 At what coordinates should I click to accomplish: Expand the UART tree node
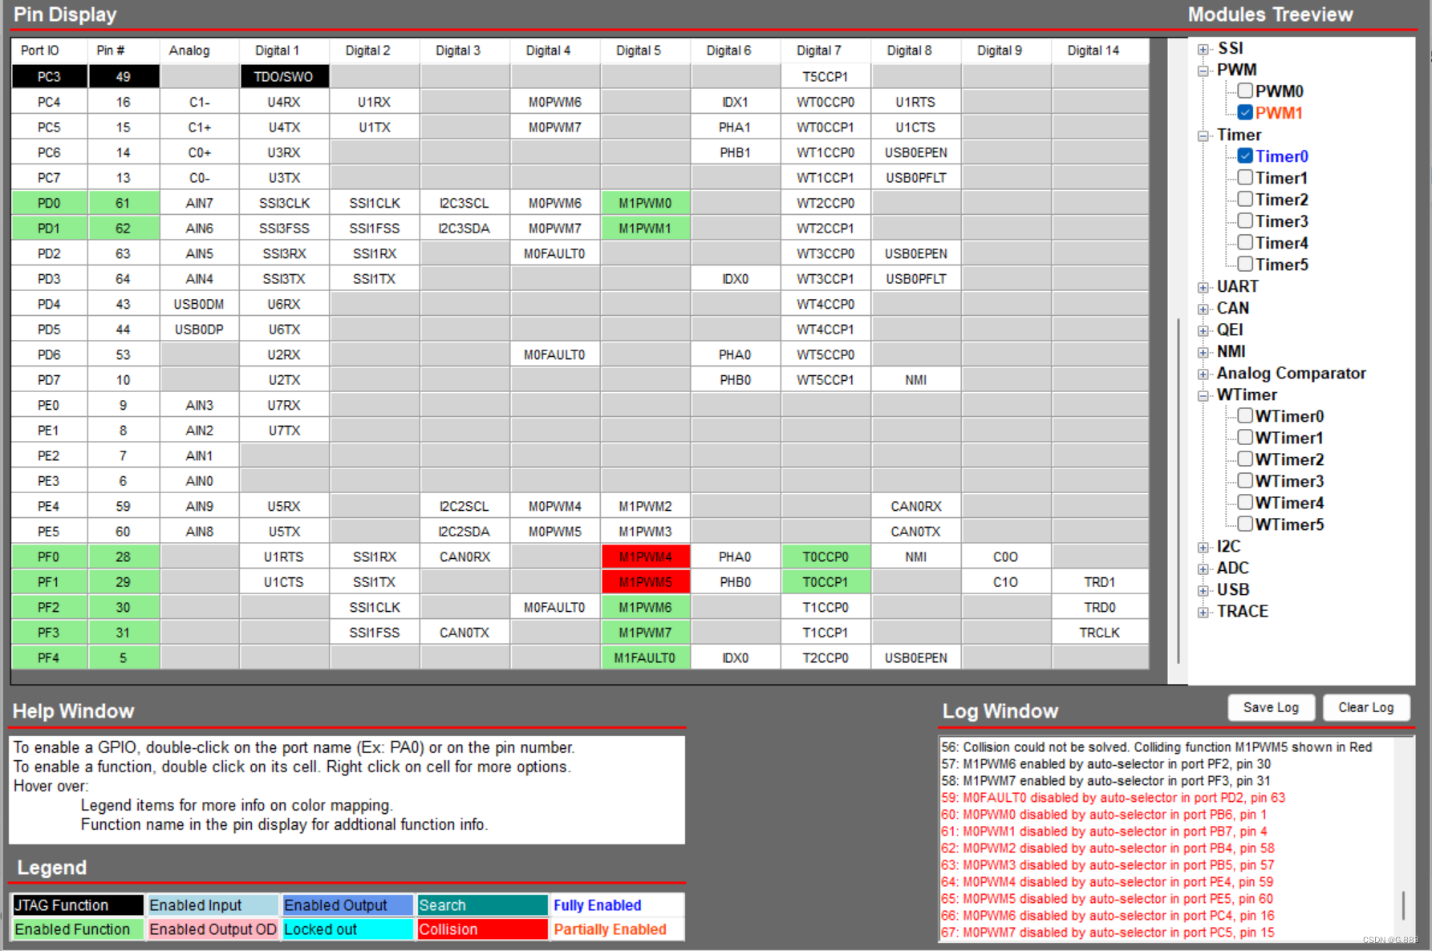pos(1203,287)
